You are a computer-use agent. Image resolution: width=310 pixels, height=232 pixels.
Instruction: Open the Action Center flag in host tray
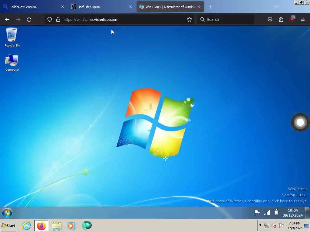281,225
